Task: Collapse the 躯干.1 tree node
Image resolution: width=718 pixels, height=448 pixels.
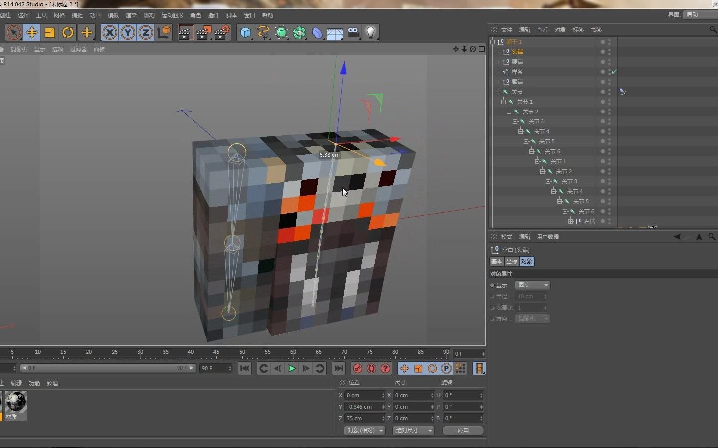Action: click(493, 42)
